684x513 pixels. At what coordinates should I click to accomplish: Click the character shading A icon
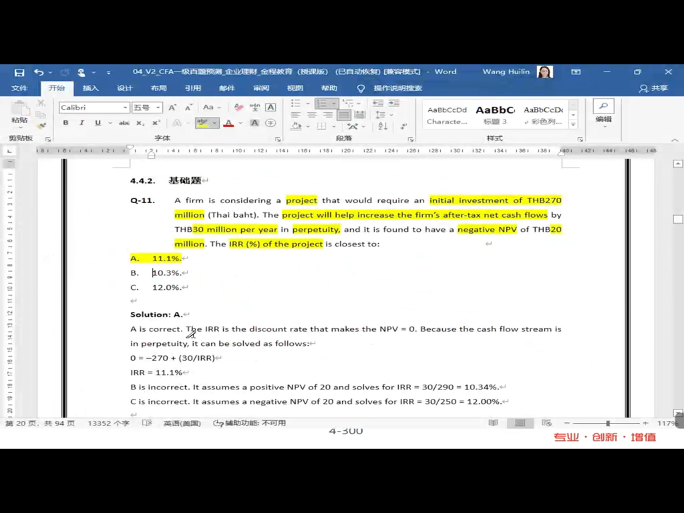click(x=254, y=123)
